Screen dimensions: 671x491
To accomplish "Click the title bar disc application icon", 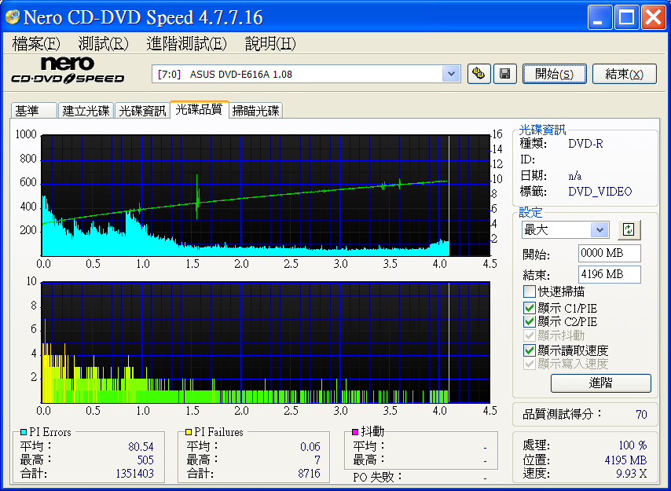I will 13,16.
